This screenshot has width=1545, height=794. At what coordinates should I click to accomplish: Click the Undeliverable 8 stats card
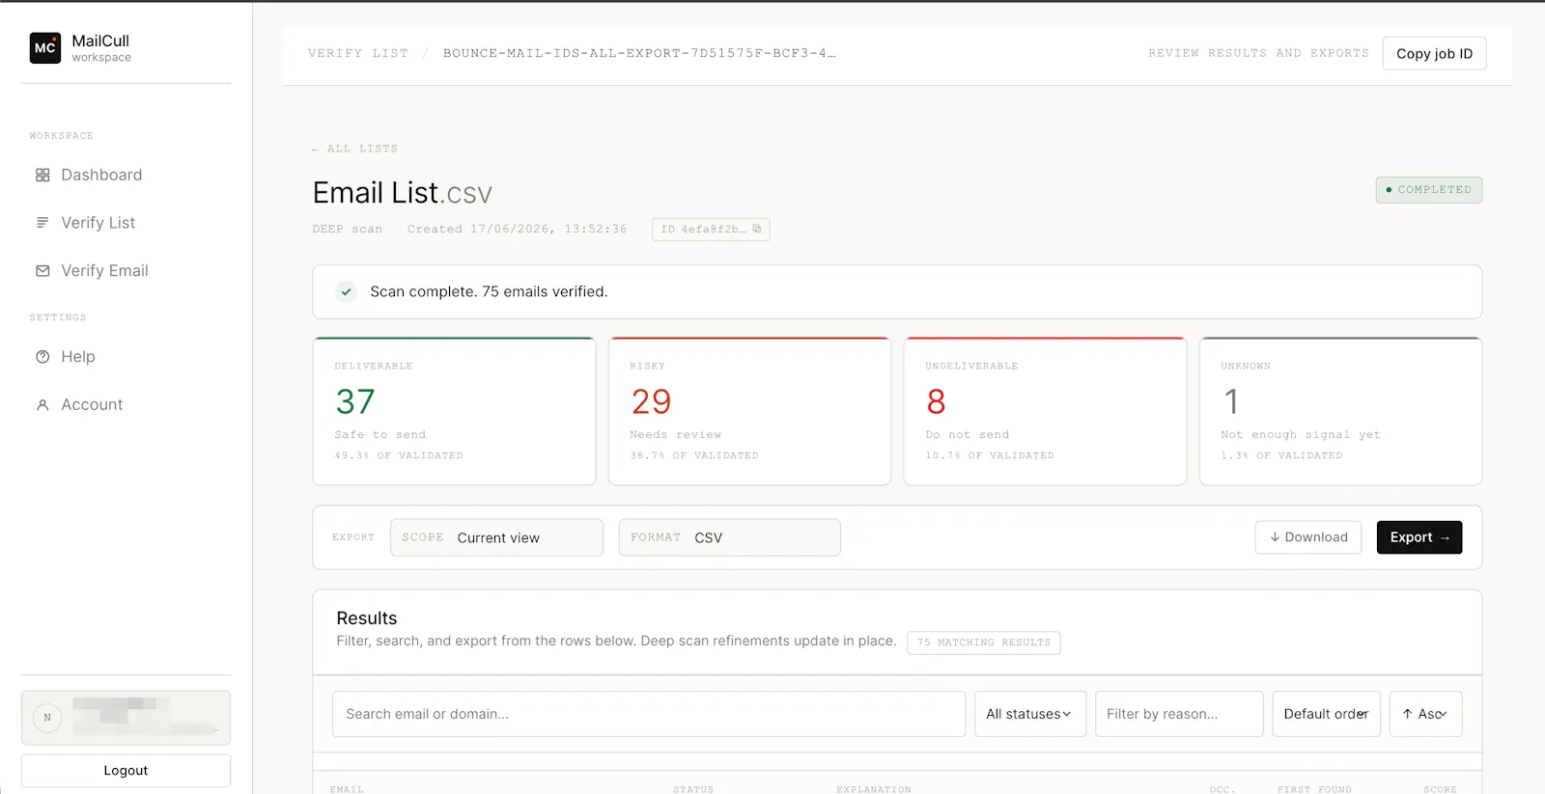1045,411
